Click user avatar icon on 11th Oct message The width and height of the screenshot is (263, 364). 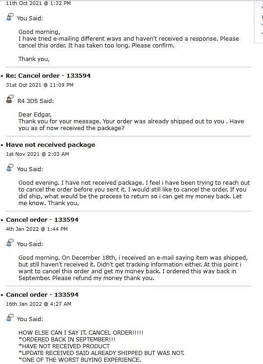pos(10,17)
